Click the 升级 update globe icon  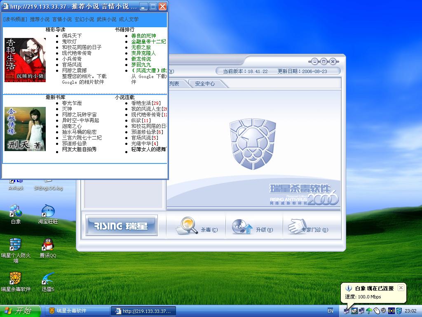pos(242,227)
